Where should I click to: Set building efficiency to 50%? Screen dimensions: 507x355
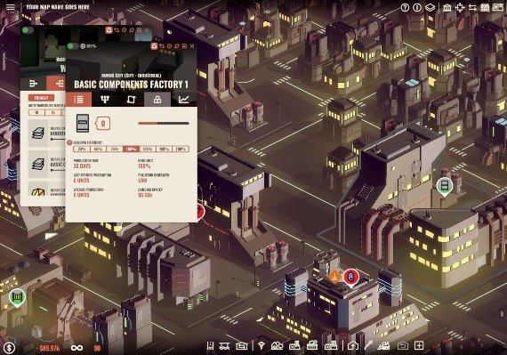(99, 149)
